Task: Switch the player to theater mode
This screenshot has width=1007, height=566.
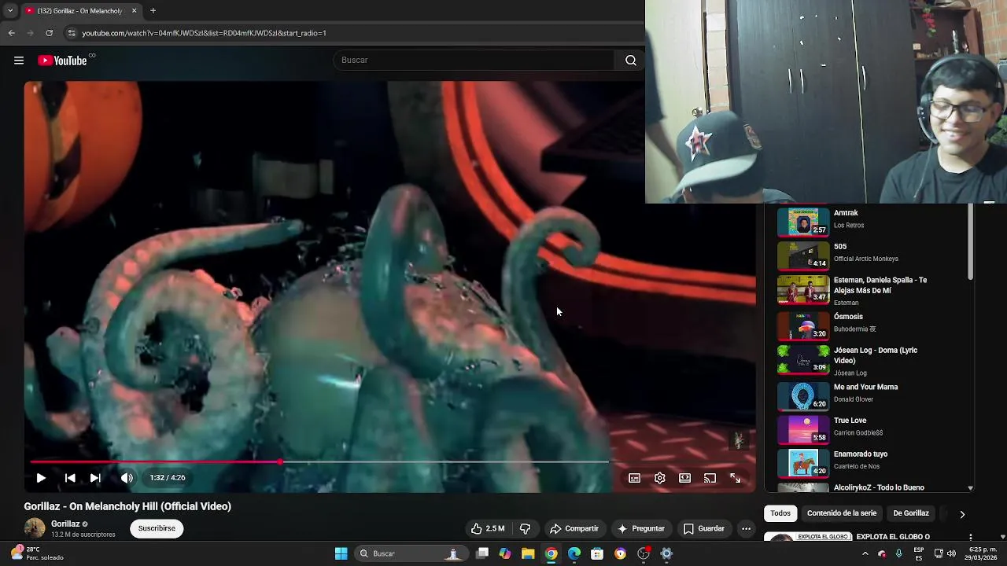Action: click(x=685, y=478)
